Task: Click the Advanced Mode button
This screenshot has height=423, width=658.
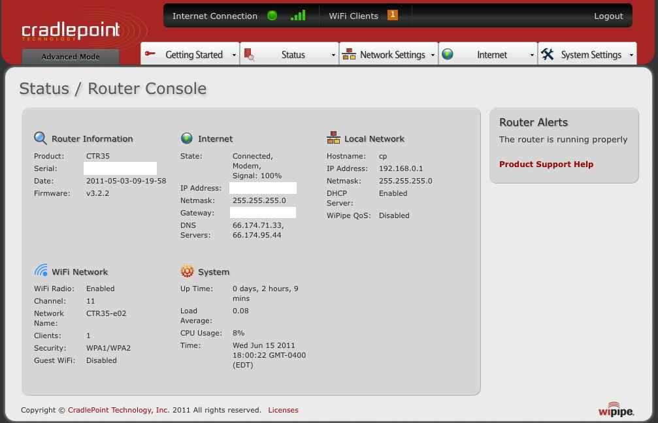Action: 71,57
